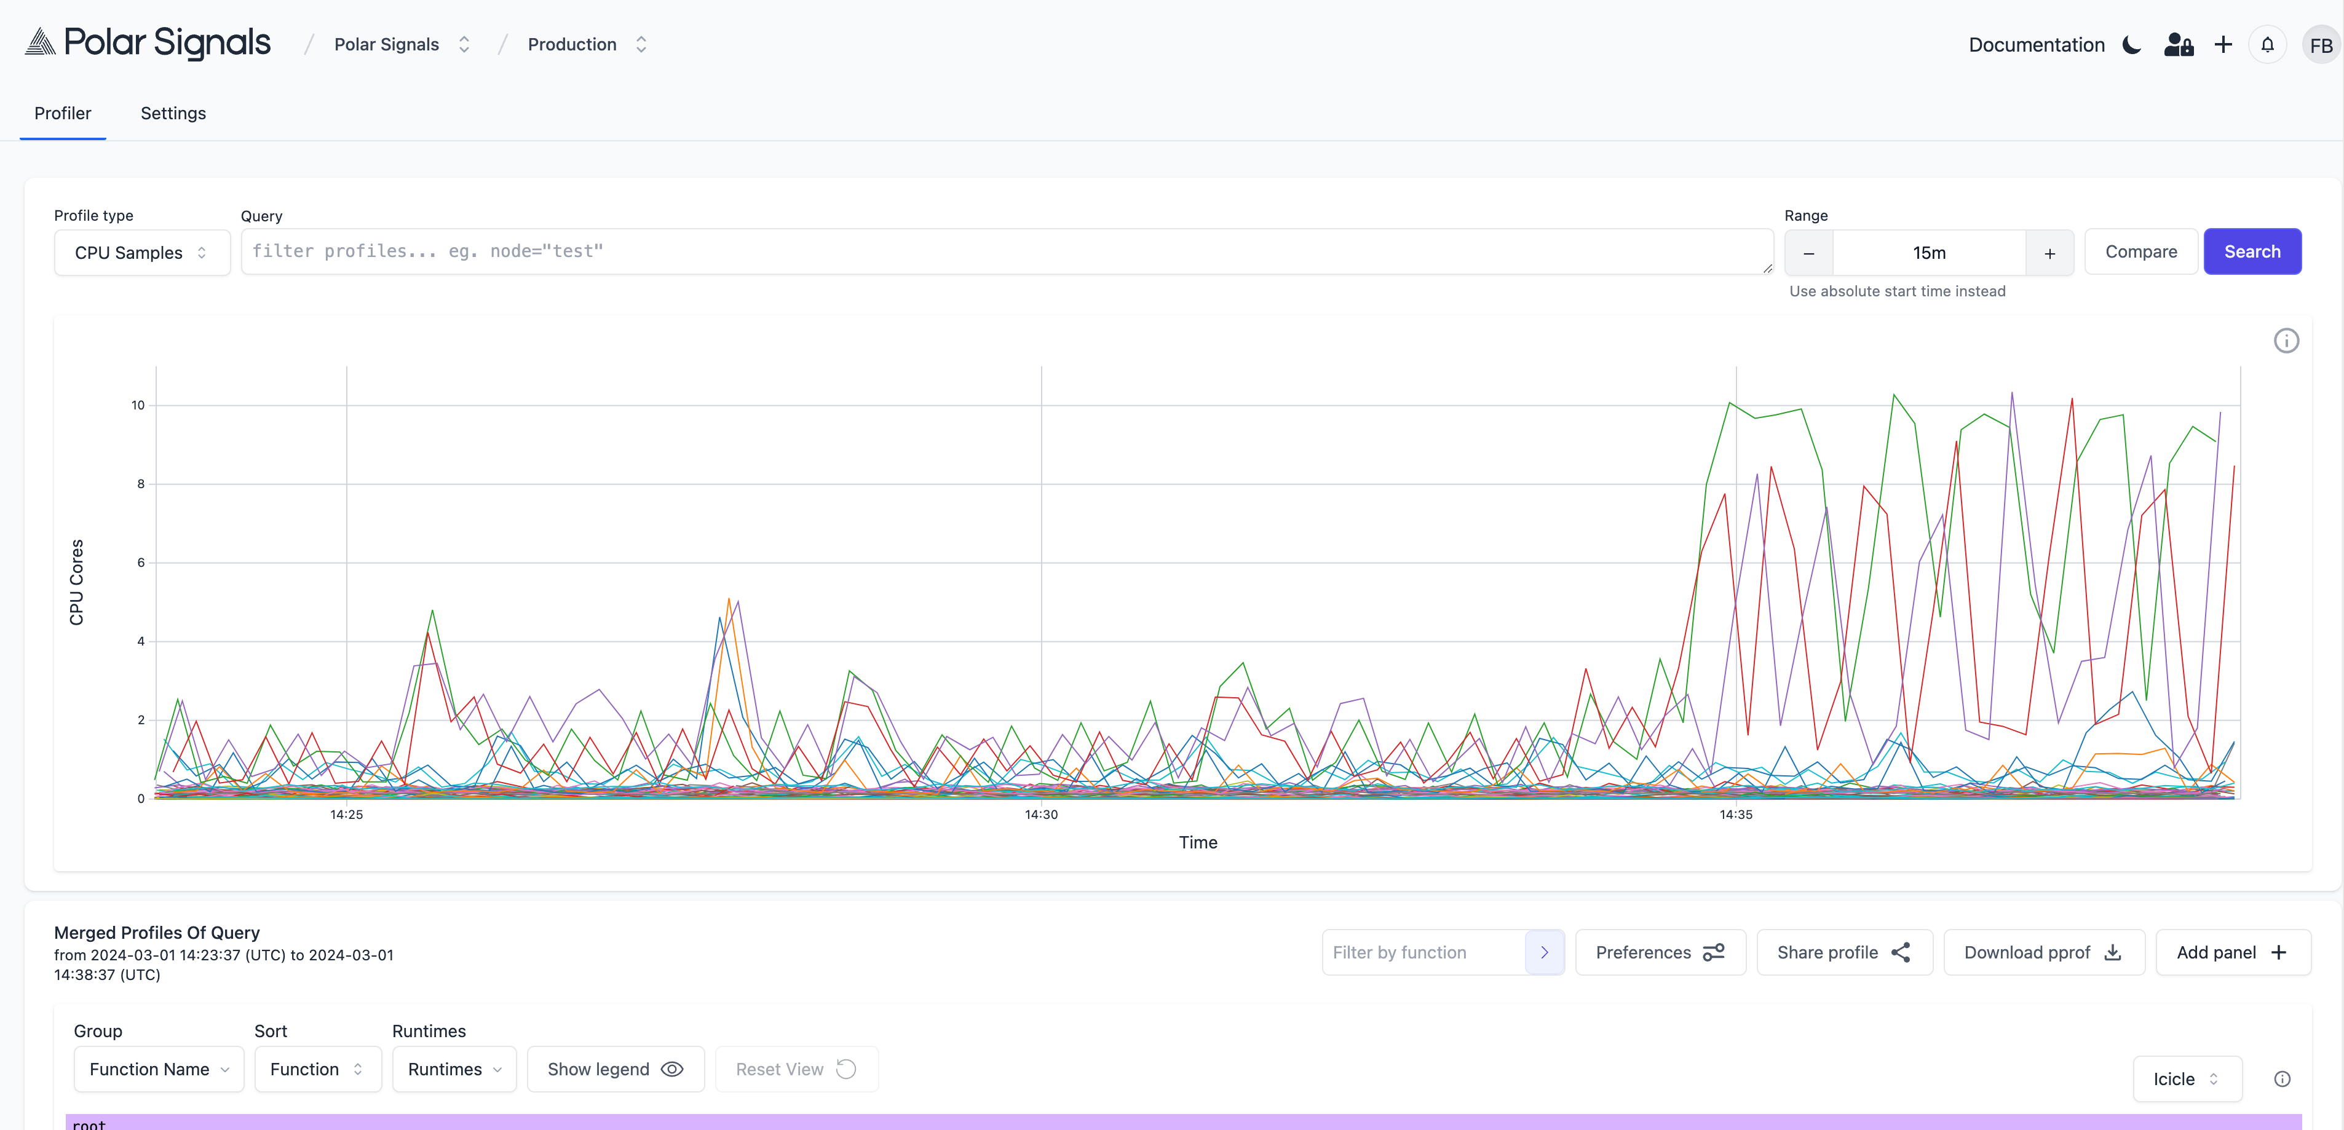Expand Function Name group dropdown
The image size is (2344, 1130).
coord(158,1069)
